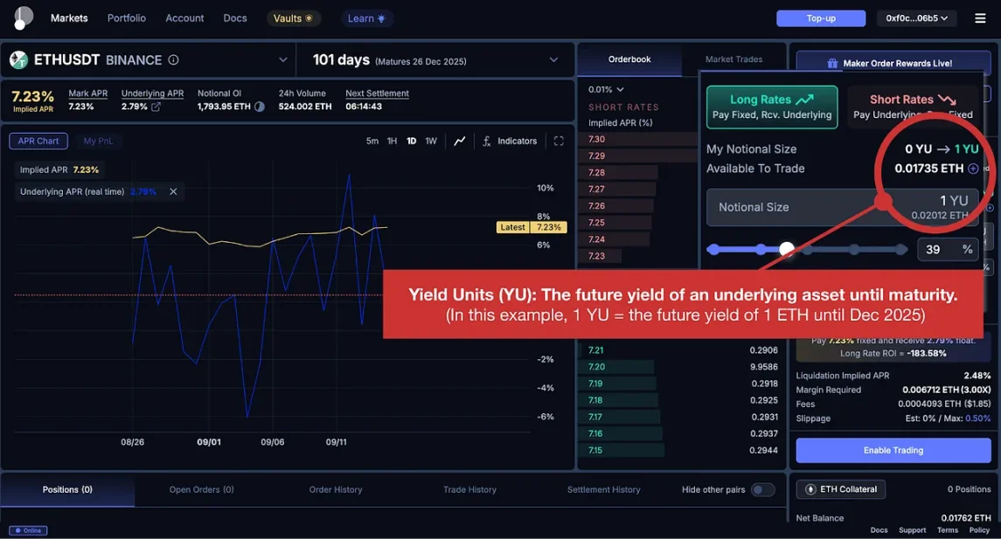Close the Underlying APR real time overlay
Image resolution: width=1001 pixels, height=539 pixels.
(x=173, y=191)
